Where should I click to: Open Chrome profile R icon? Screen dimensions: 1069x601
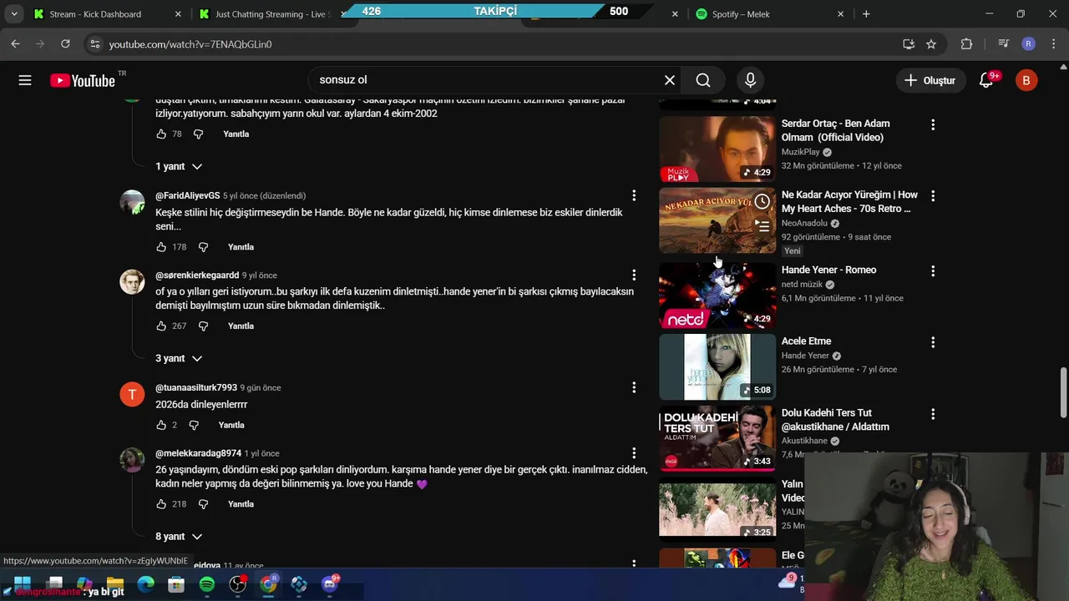click(1028, 44)
